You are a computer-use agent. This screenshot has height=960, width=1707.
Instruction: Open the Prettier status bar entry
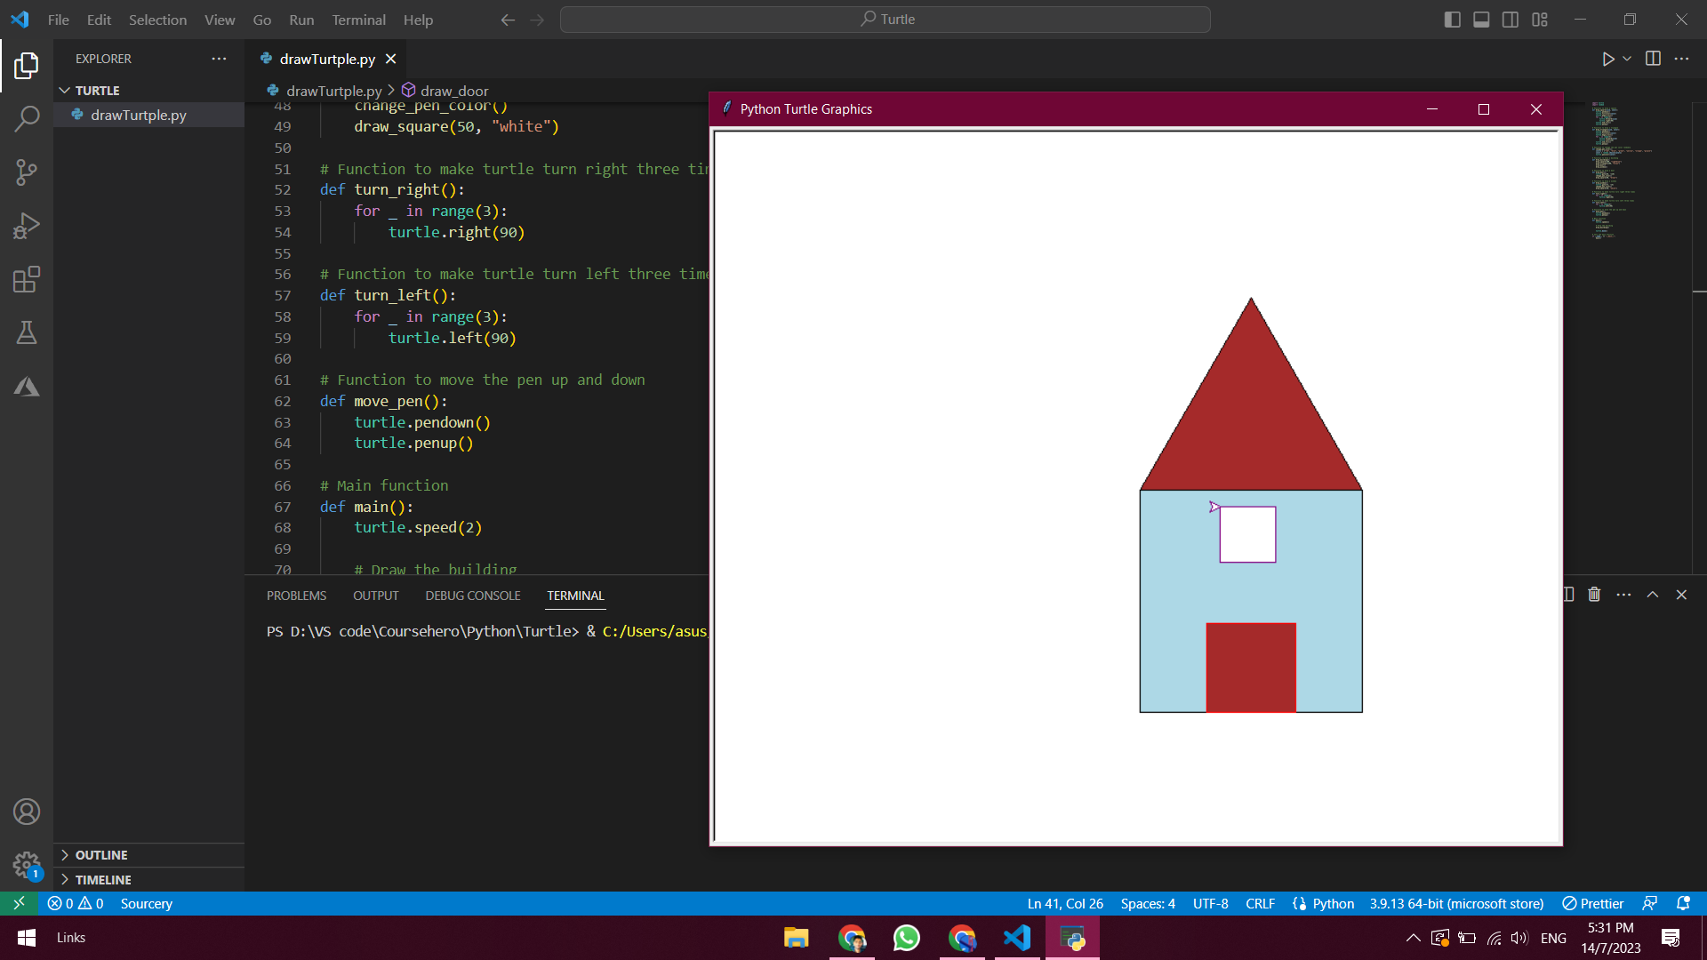tap(1592, 903)
